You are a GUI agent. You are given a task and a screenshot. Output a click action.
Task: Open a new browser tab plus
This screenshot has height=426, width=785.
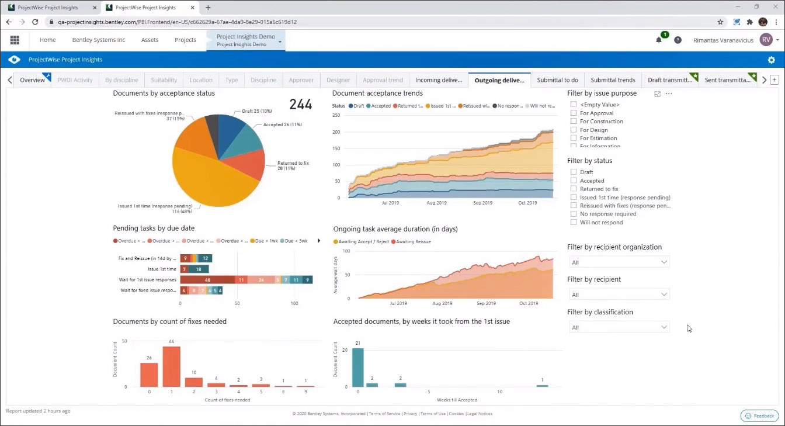click(x=208, y=8)
